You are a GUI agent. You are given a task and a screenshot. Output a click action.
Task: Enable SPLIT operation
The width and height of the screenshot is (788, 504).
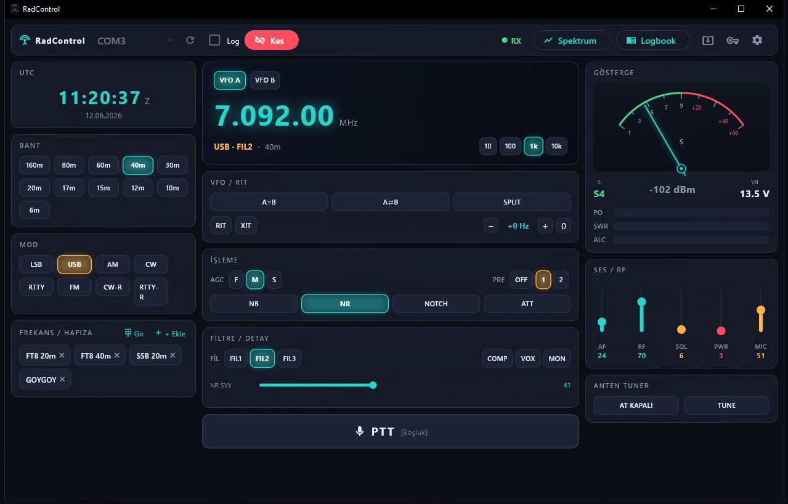512,202
